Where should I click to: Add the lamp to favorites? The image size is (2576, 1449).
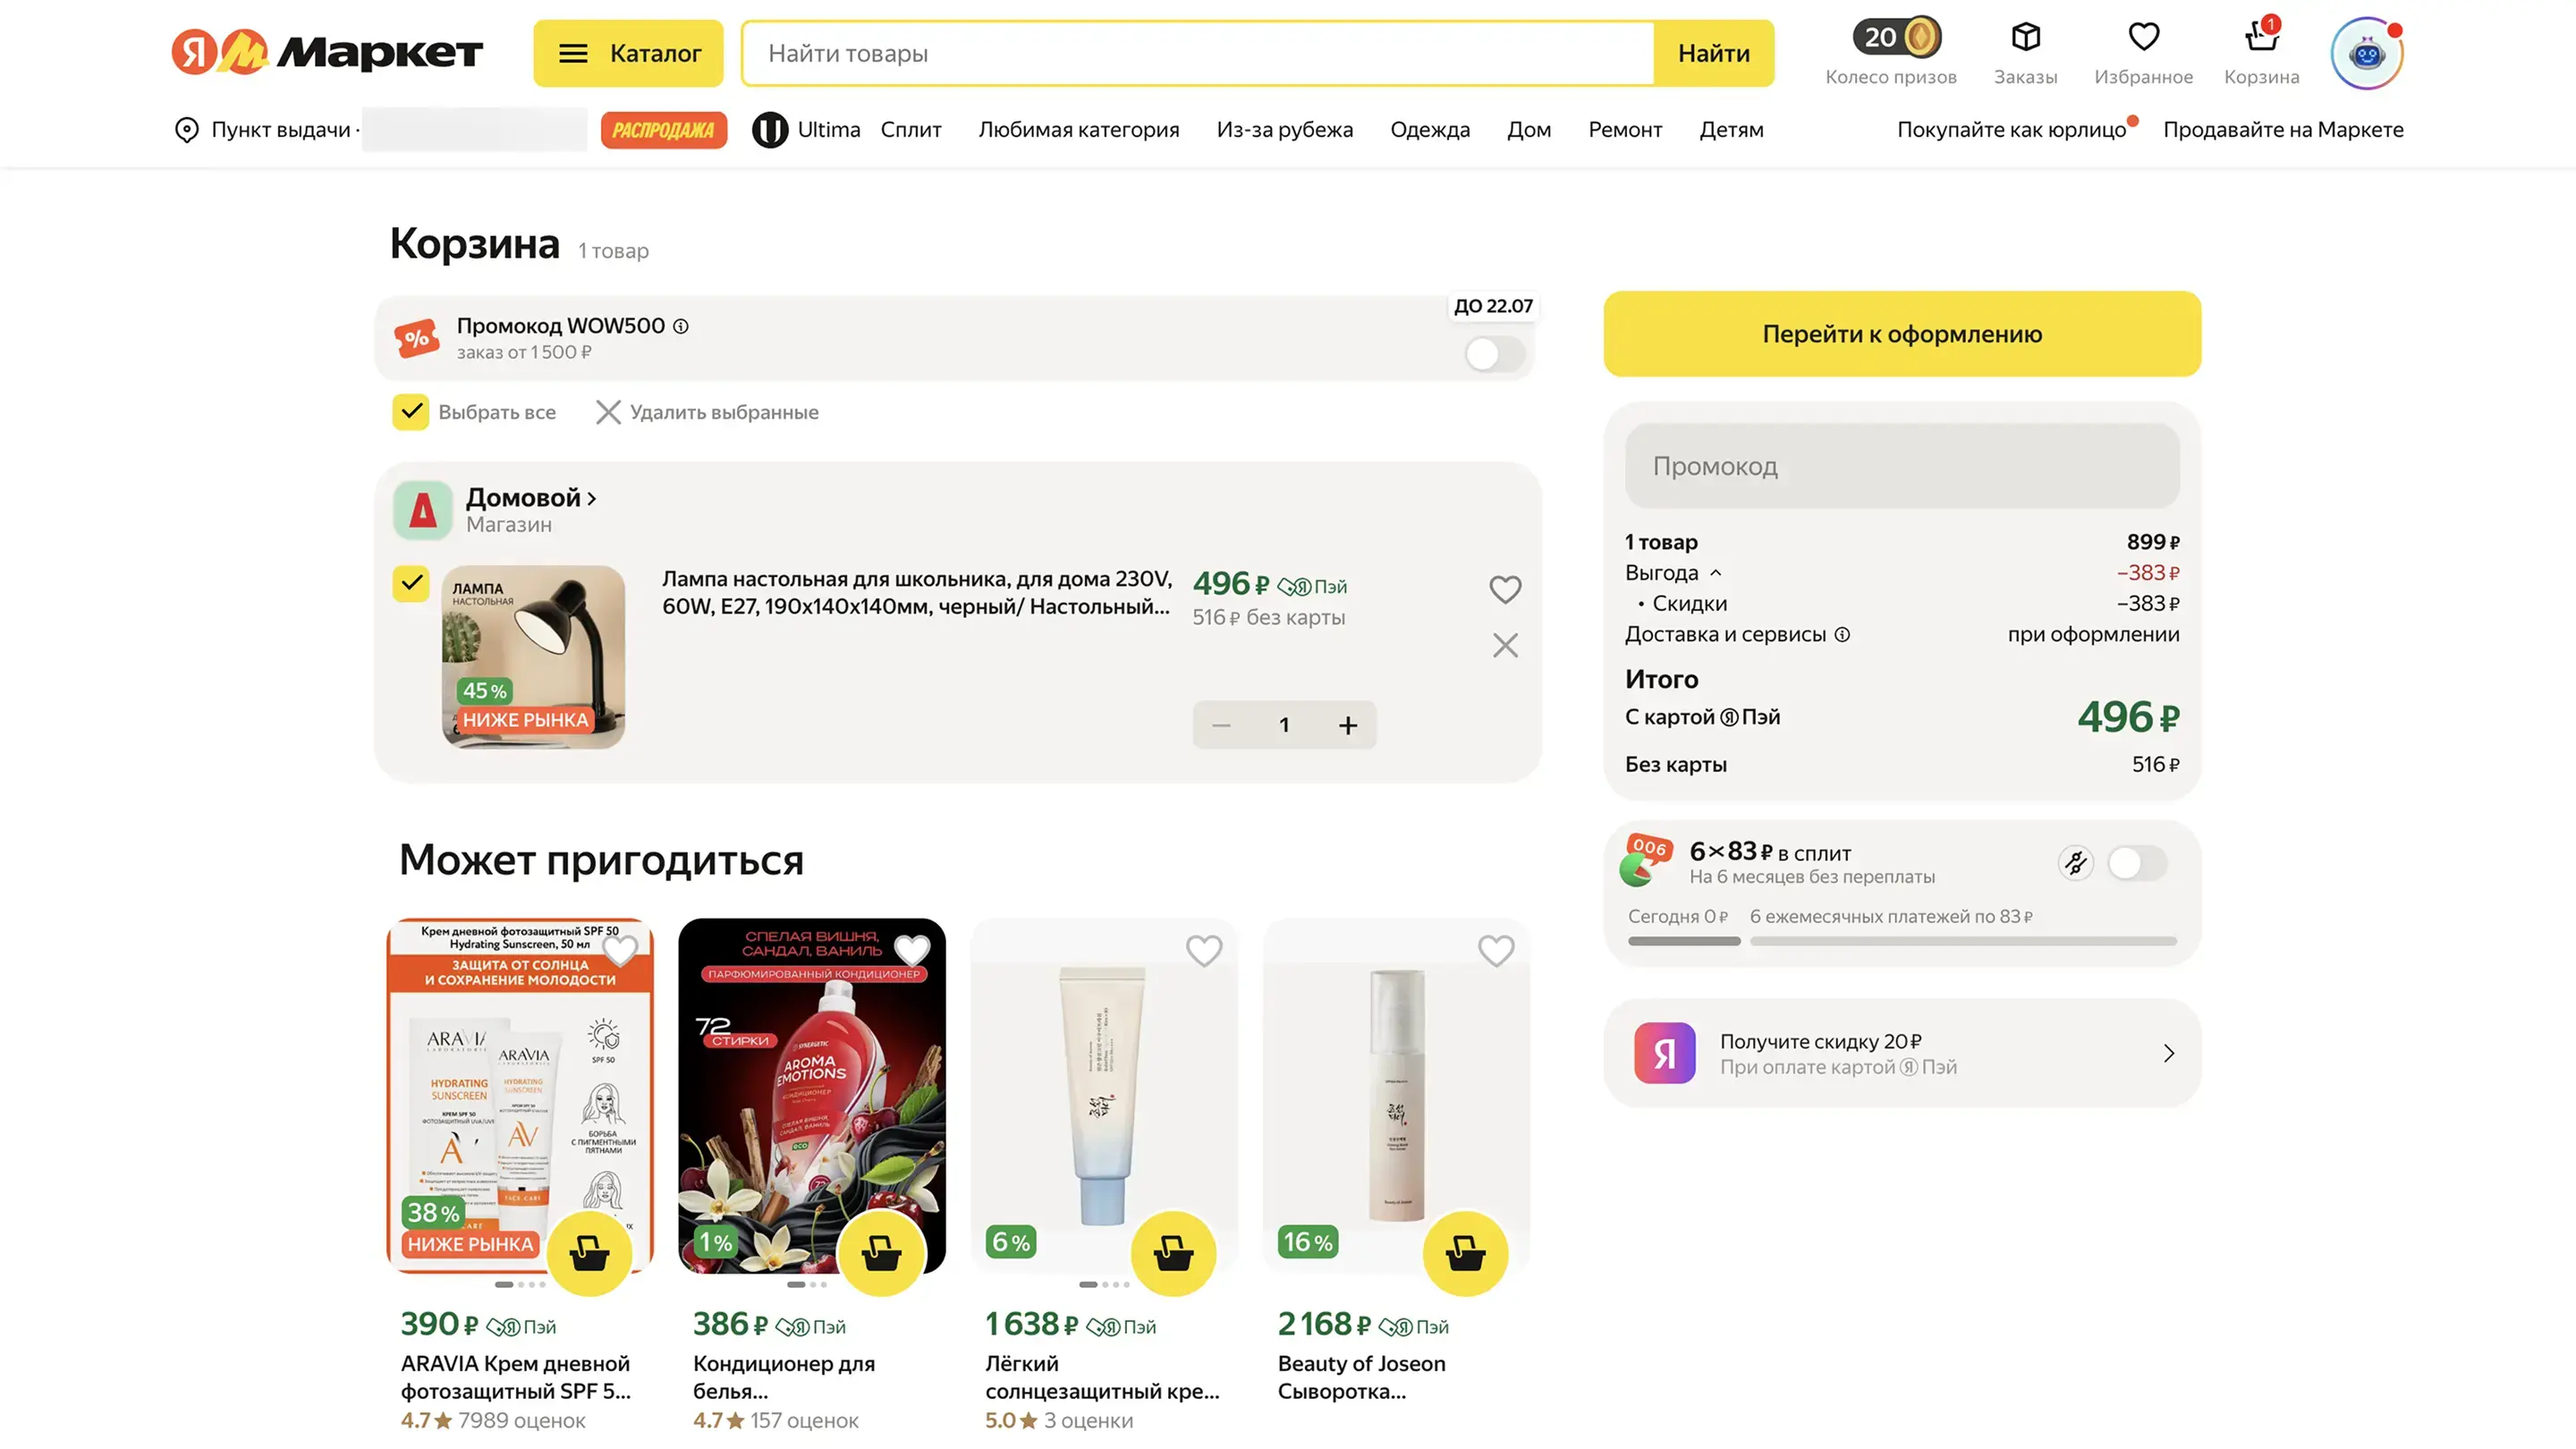tap(1505, 589)
